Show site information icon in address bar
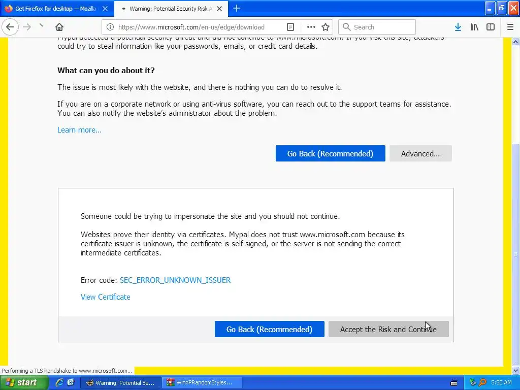Image resolution: width=520 pixels, height=390 pixels. coord(110,27)
